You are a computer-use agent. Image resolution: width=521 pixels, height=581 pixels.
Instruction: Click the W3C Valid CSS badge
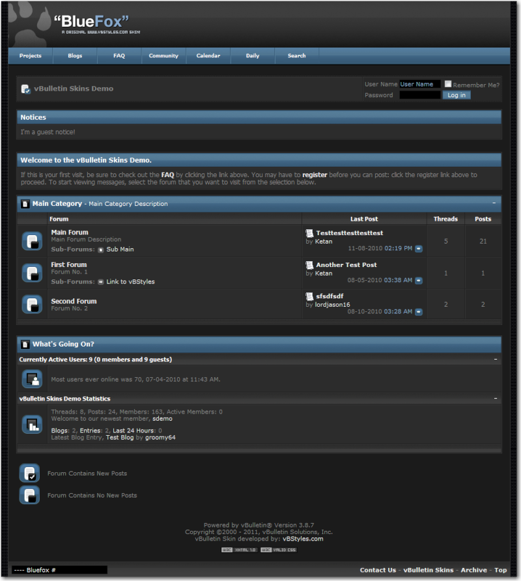[x=278, y=550]
